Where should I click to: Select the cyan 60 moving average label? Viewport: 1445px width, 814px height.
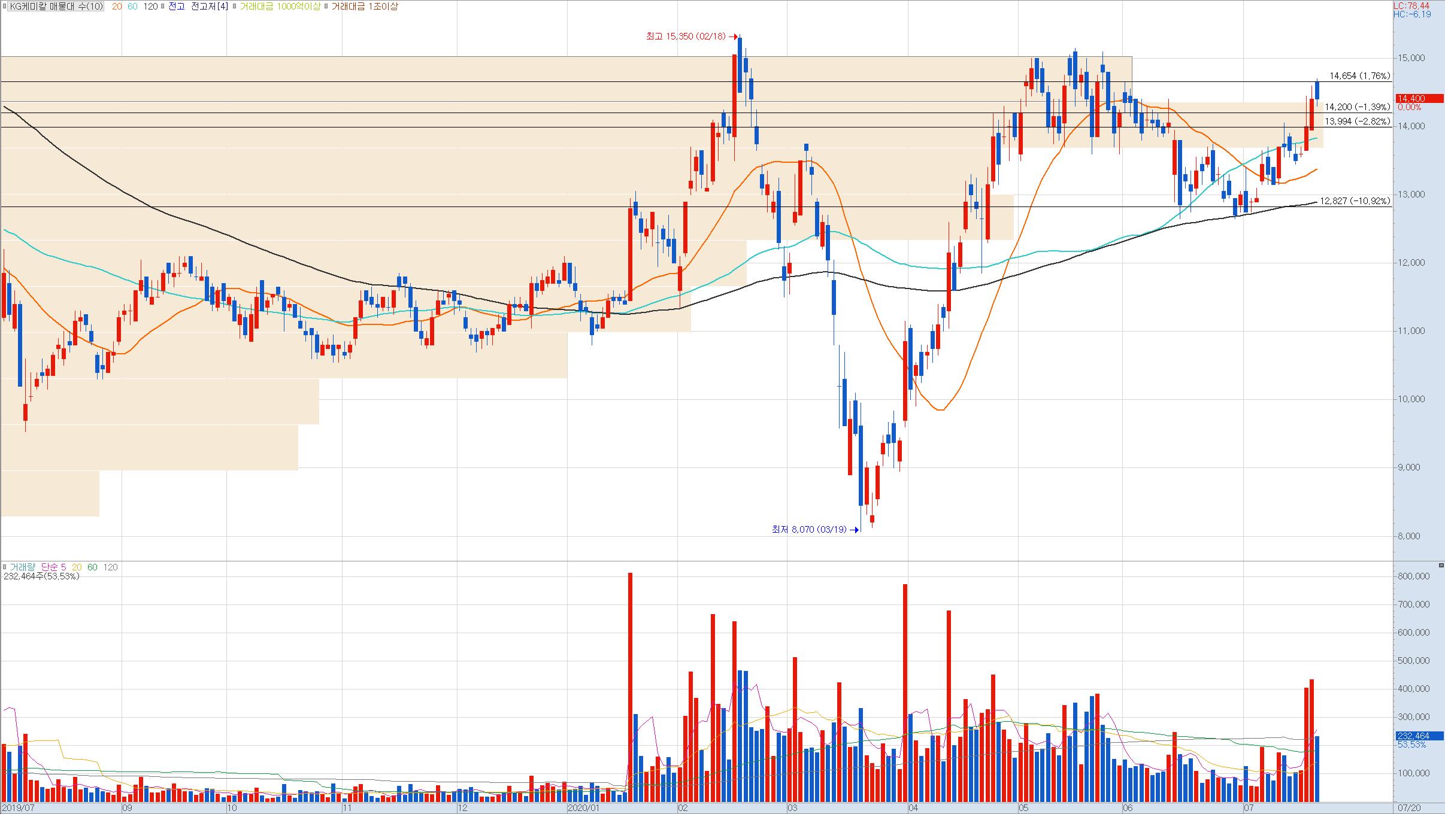click(132, 7)
